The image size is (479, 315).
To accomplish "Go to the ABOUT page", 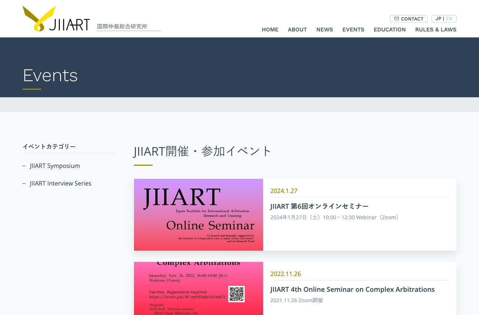I will (x=297, y=30).
